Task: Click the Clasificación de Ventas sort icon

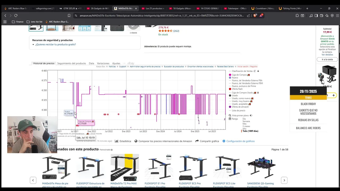Action: point(254,71)
